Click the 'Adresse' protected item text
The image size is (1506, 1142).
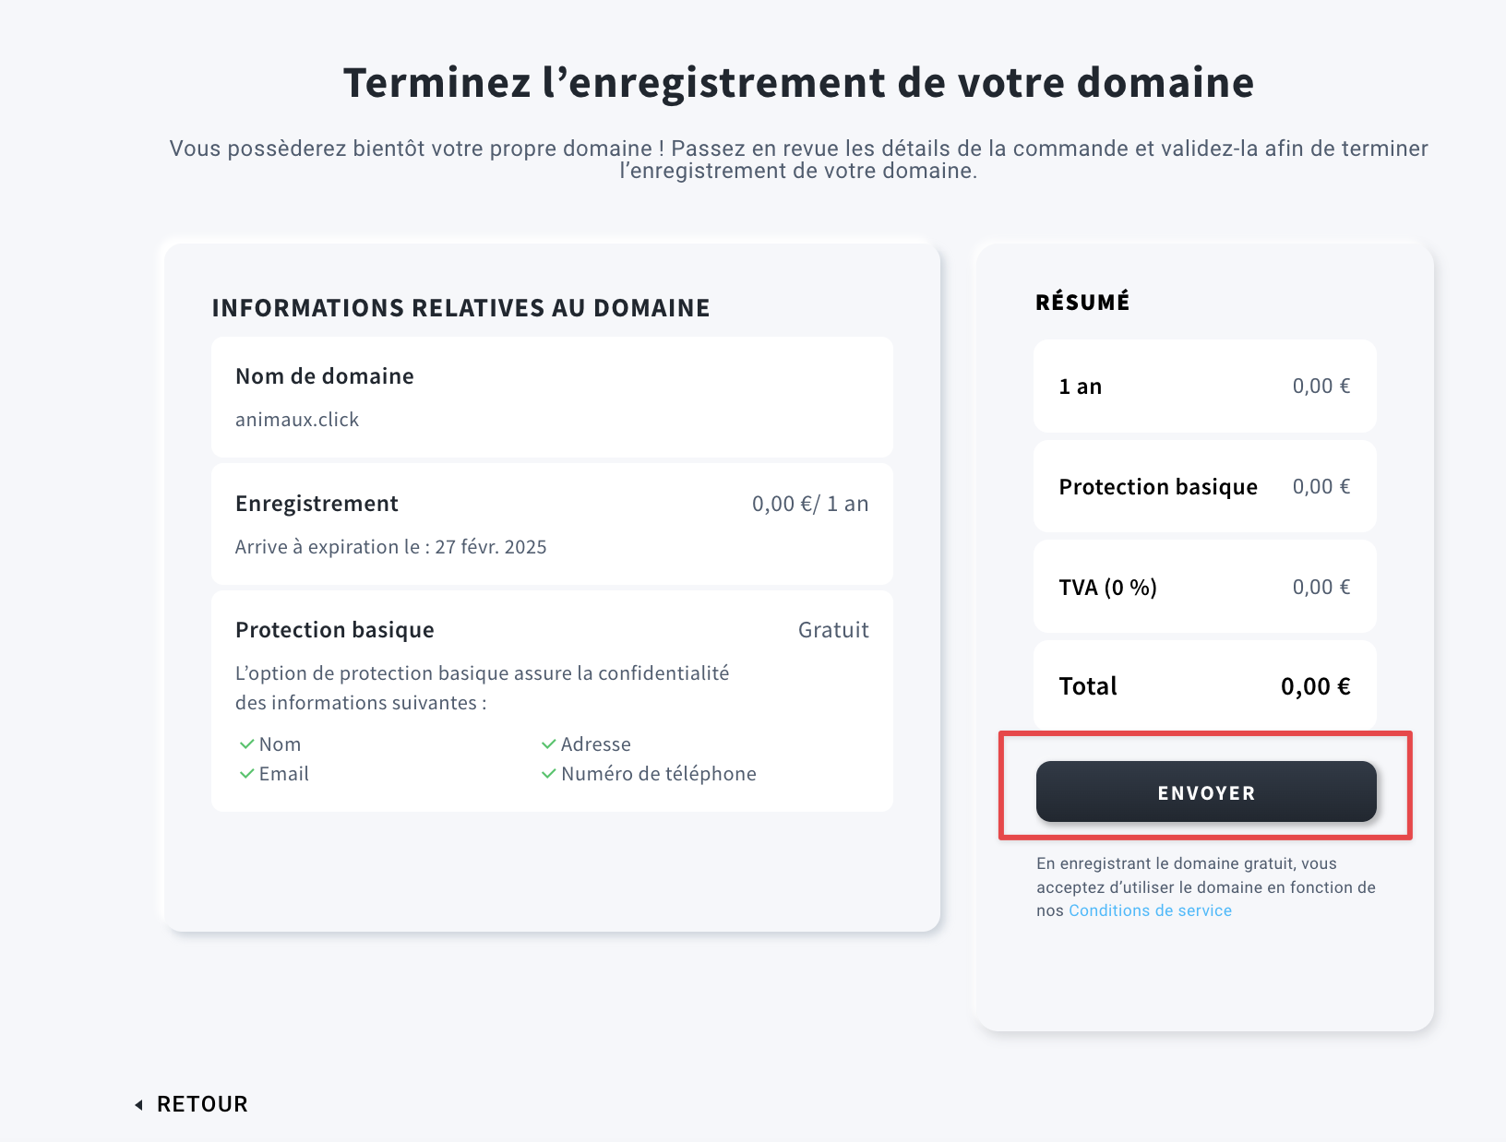click(596, 744)
